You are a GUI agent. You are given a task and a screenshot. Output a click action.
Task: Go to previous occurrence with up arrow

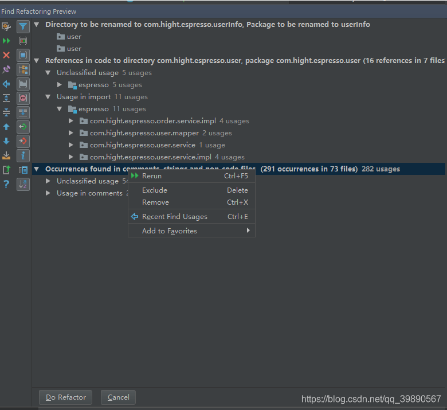coord(6,127)
